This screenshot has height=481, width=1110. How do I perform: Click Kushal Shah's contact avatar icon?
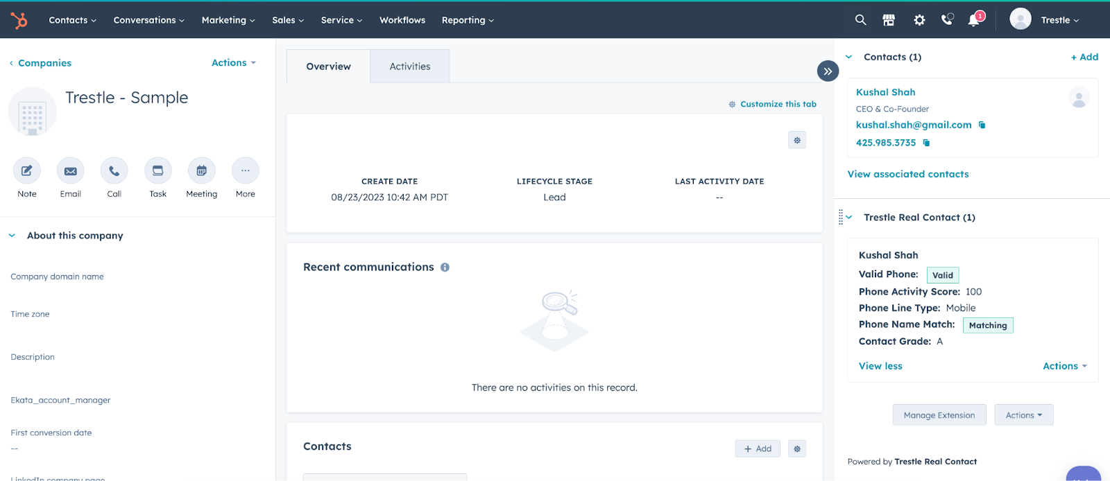pyautogui.click(x=1079, y=98)
